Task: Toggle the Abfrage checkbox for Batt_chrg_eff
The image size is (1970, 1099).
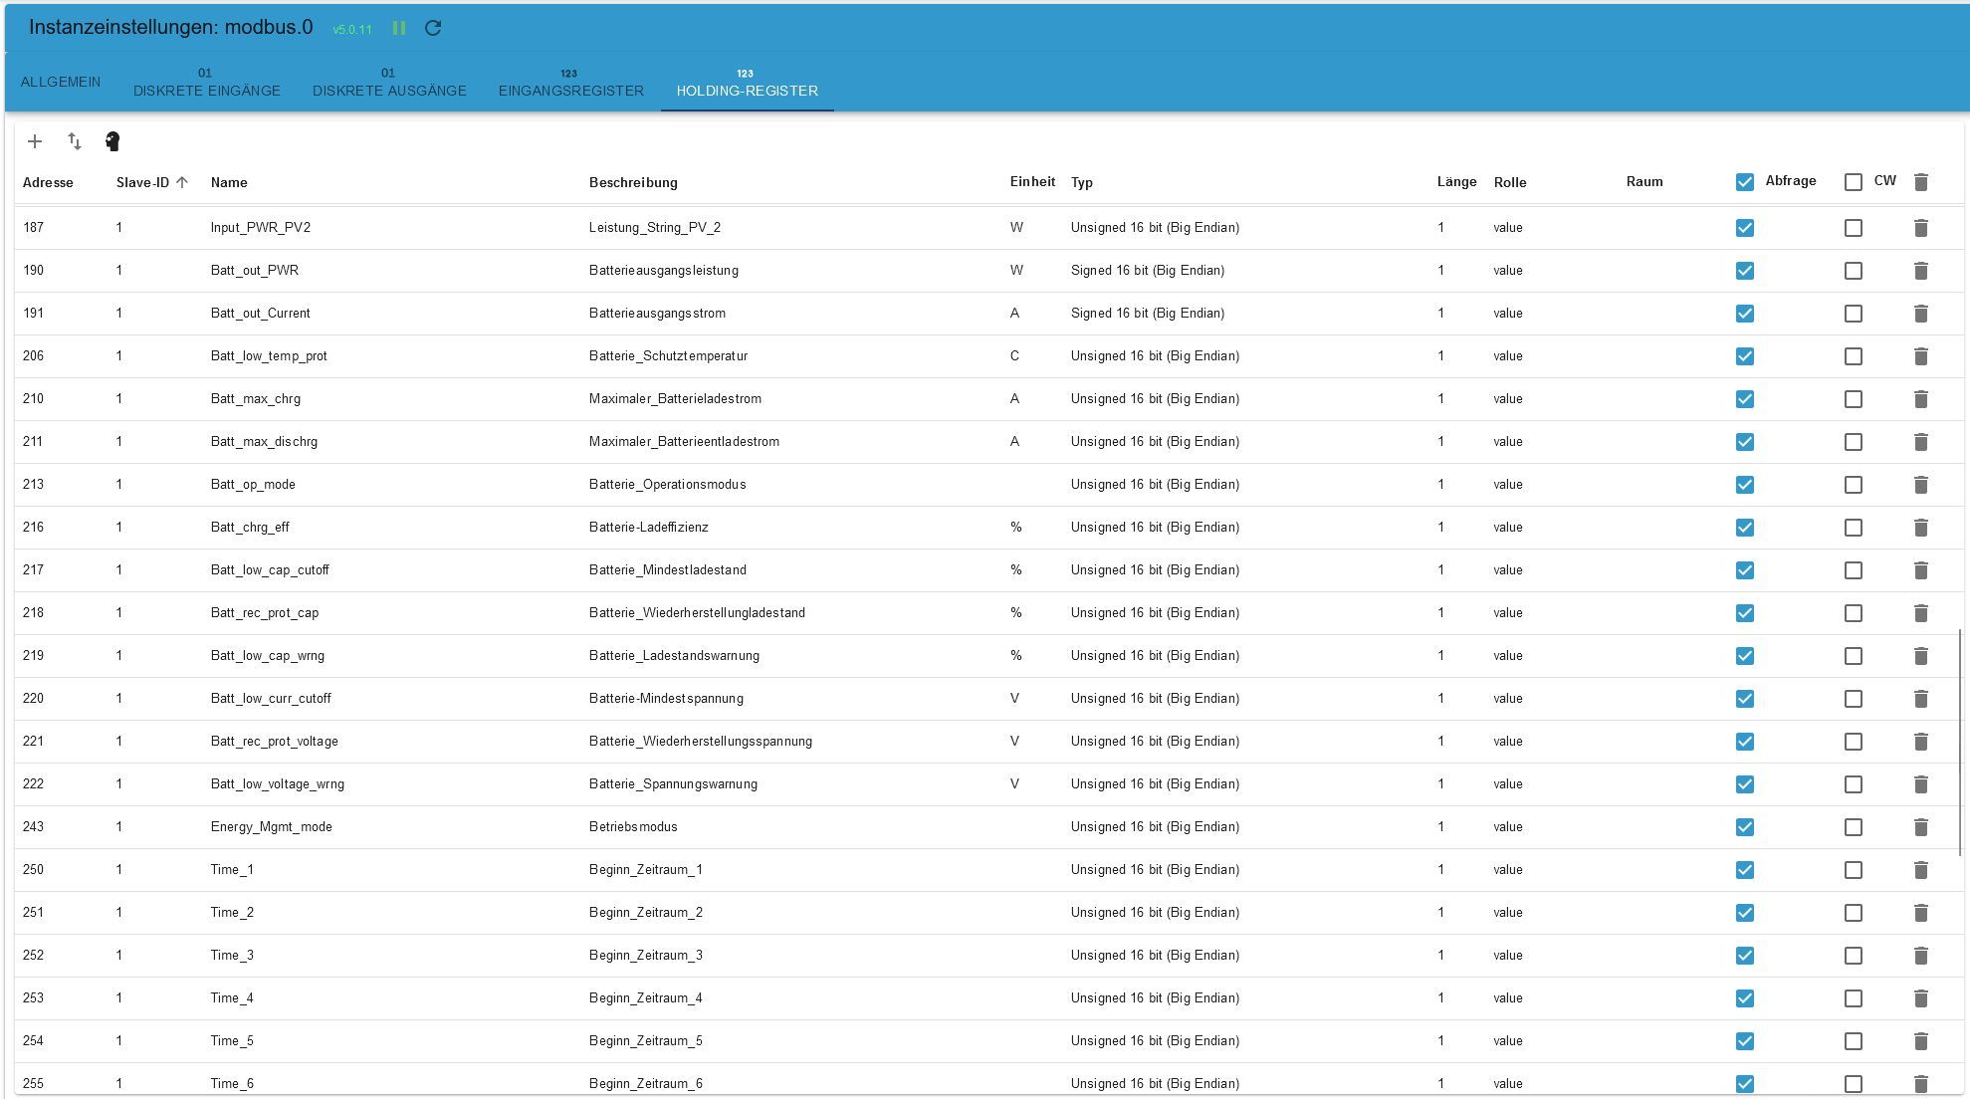Action: pyautogui.click(x=1745, y=527)
